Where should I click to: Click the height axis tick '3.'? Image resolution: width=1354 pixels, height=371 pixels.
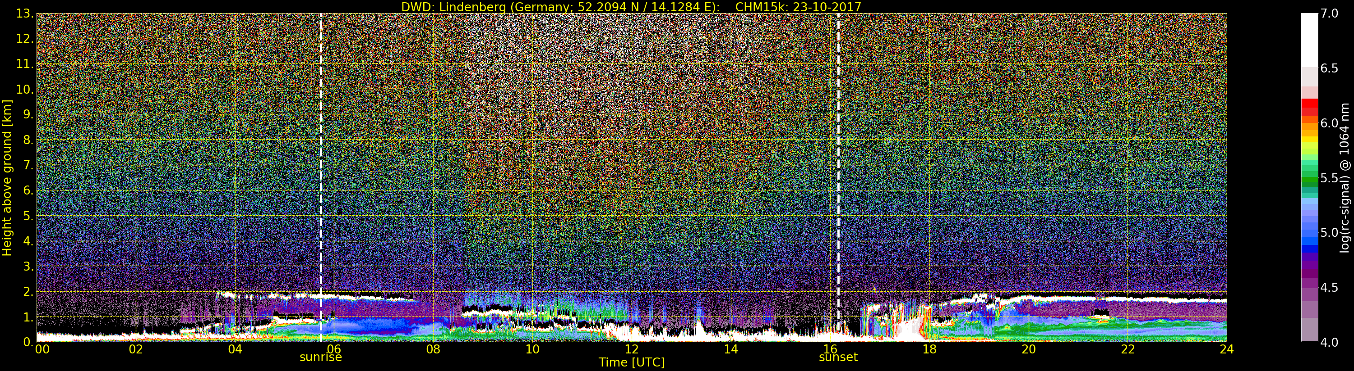28,266
